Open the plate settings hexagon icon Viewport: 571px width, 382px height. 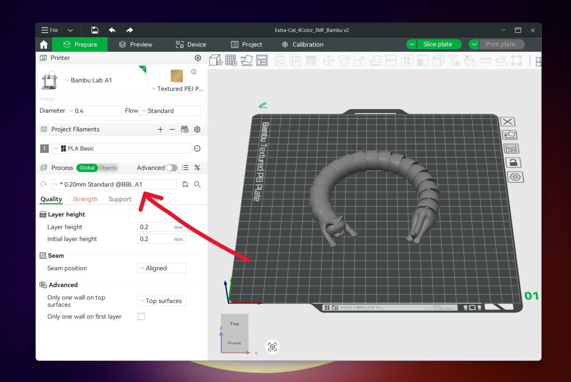click(515, 177)
